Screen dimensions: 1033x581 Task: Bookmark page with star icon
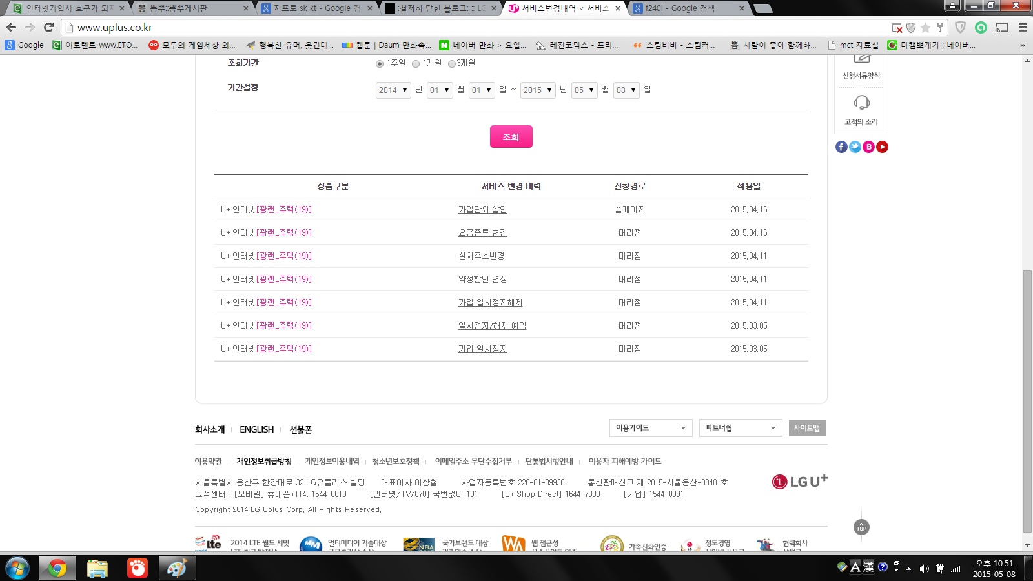coord(925,28)
